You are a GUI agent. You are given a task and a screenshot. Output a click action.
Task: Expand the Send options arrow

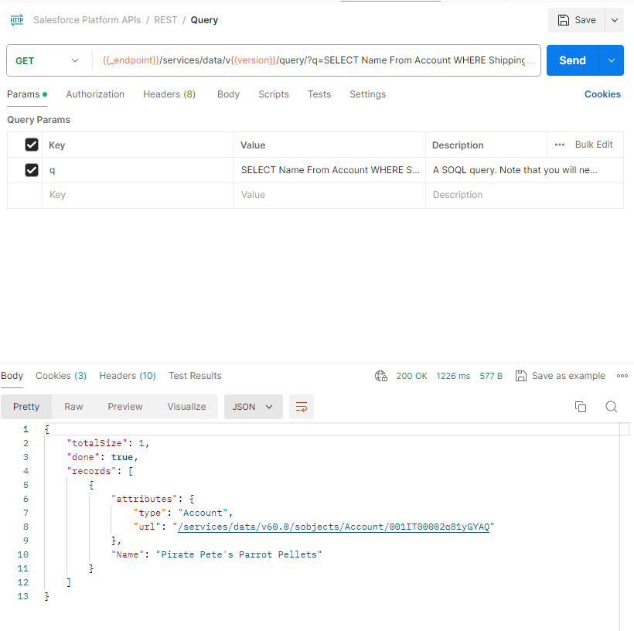pos(611,60)
